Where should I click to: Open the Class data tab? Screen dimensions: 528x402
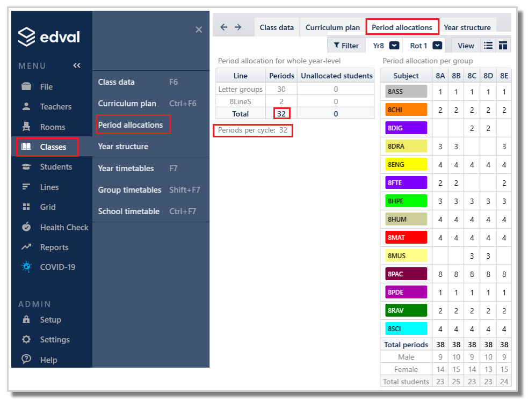(277, 27)
